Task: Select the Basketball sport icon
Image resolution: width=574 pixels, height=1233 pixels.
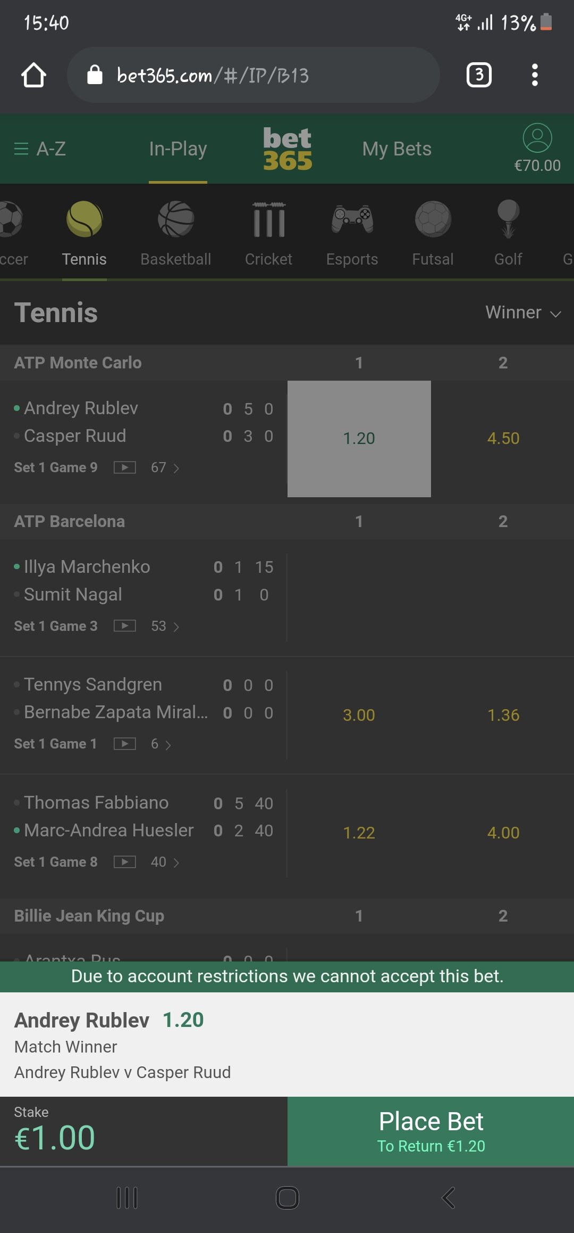Action: point(176,219)
